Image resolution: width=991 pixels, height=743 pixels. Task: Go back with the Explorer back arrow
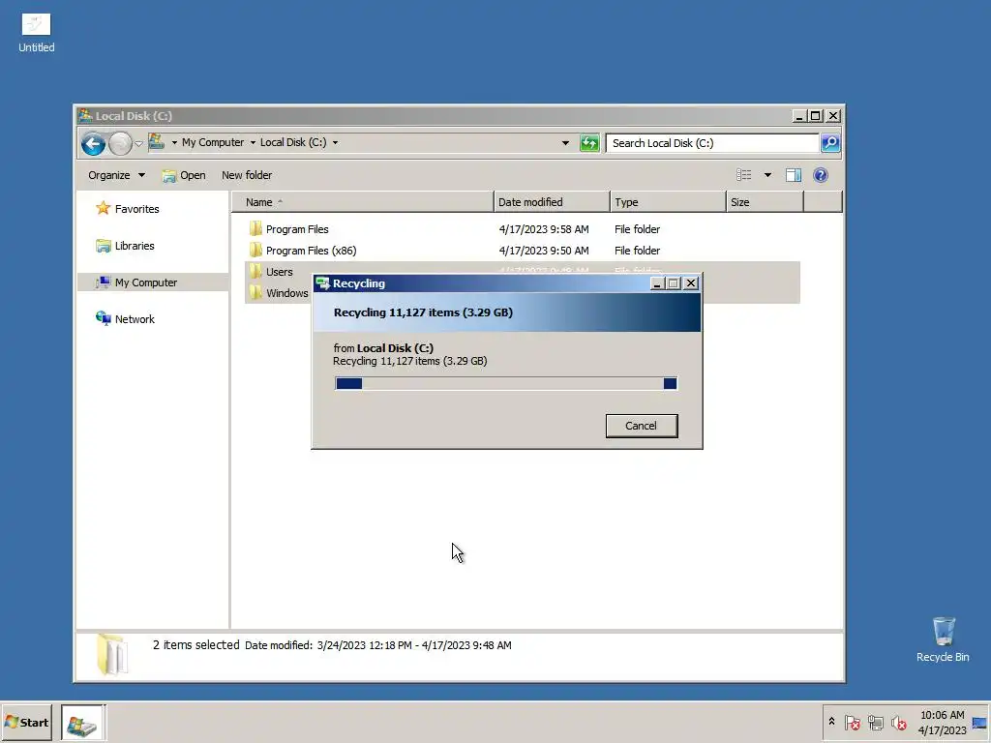coord(93,143)
